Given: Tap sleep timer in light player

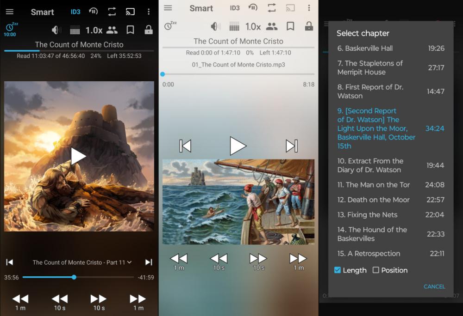Looking at the screenshot, I should click(x=170, y=25).
